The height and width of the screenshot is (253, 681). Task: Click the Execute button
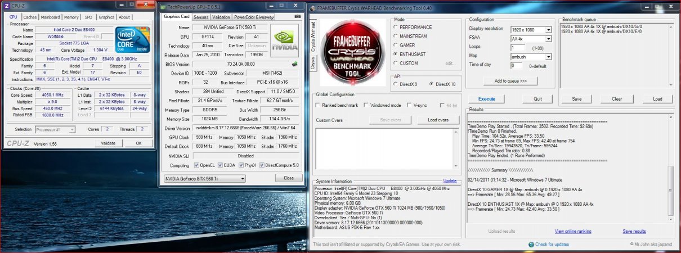tap(486, 99)
